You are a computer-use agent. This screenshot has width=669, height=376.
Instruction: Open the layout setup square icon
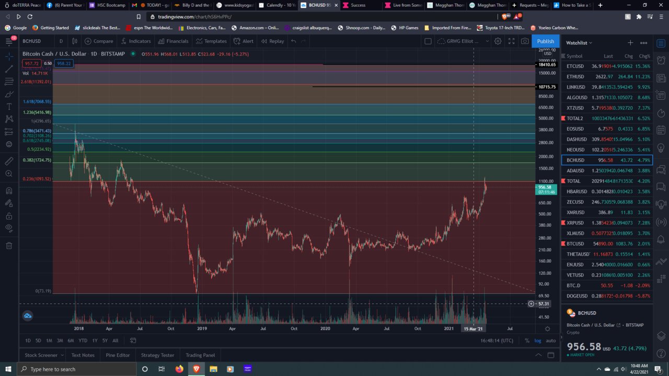(428, 41)
